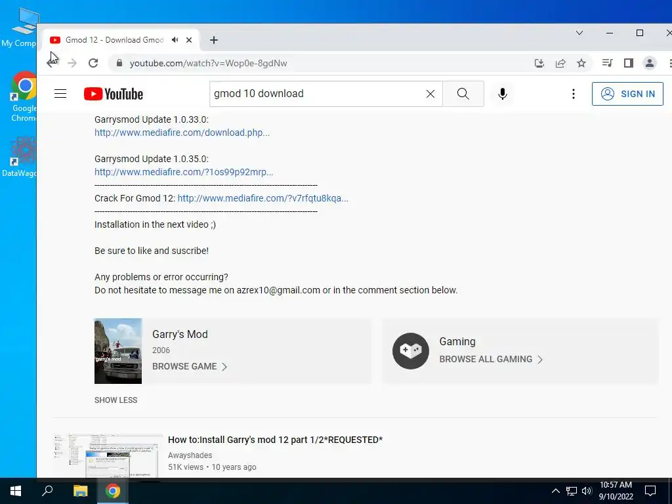Open YouTube settings three-dot menu
Screen dimensions: 672x504
[x=573, y=94]
